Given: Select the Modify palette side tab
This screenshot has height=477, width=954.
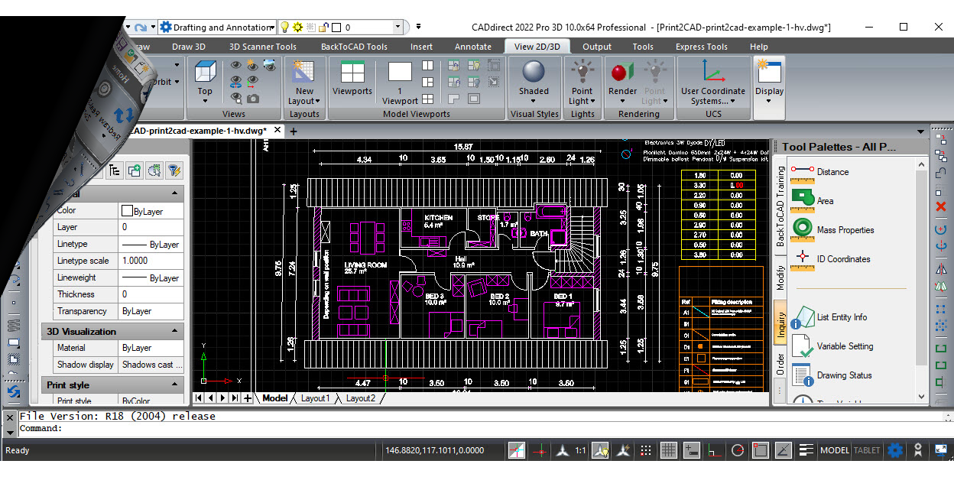Looking at the screenshot, I should [x=780, y=278].
